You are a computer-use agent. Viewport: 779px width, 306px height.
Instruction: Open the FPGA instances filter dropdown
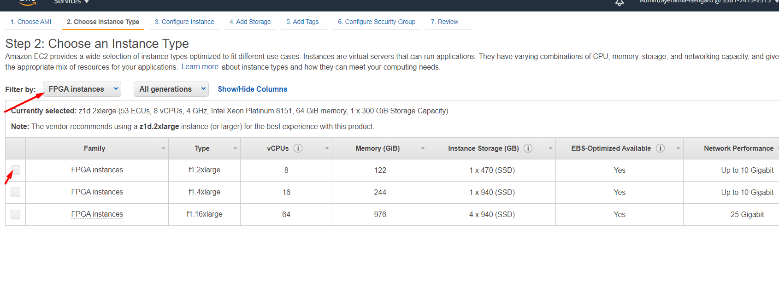pyautogui.click(x=82, y=89)
